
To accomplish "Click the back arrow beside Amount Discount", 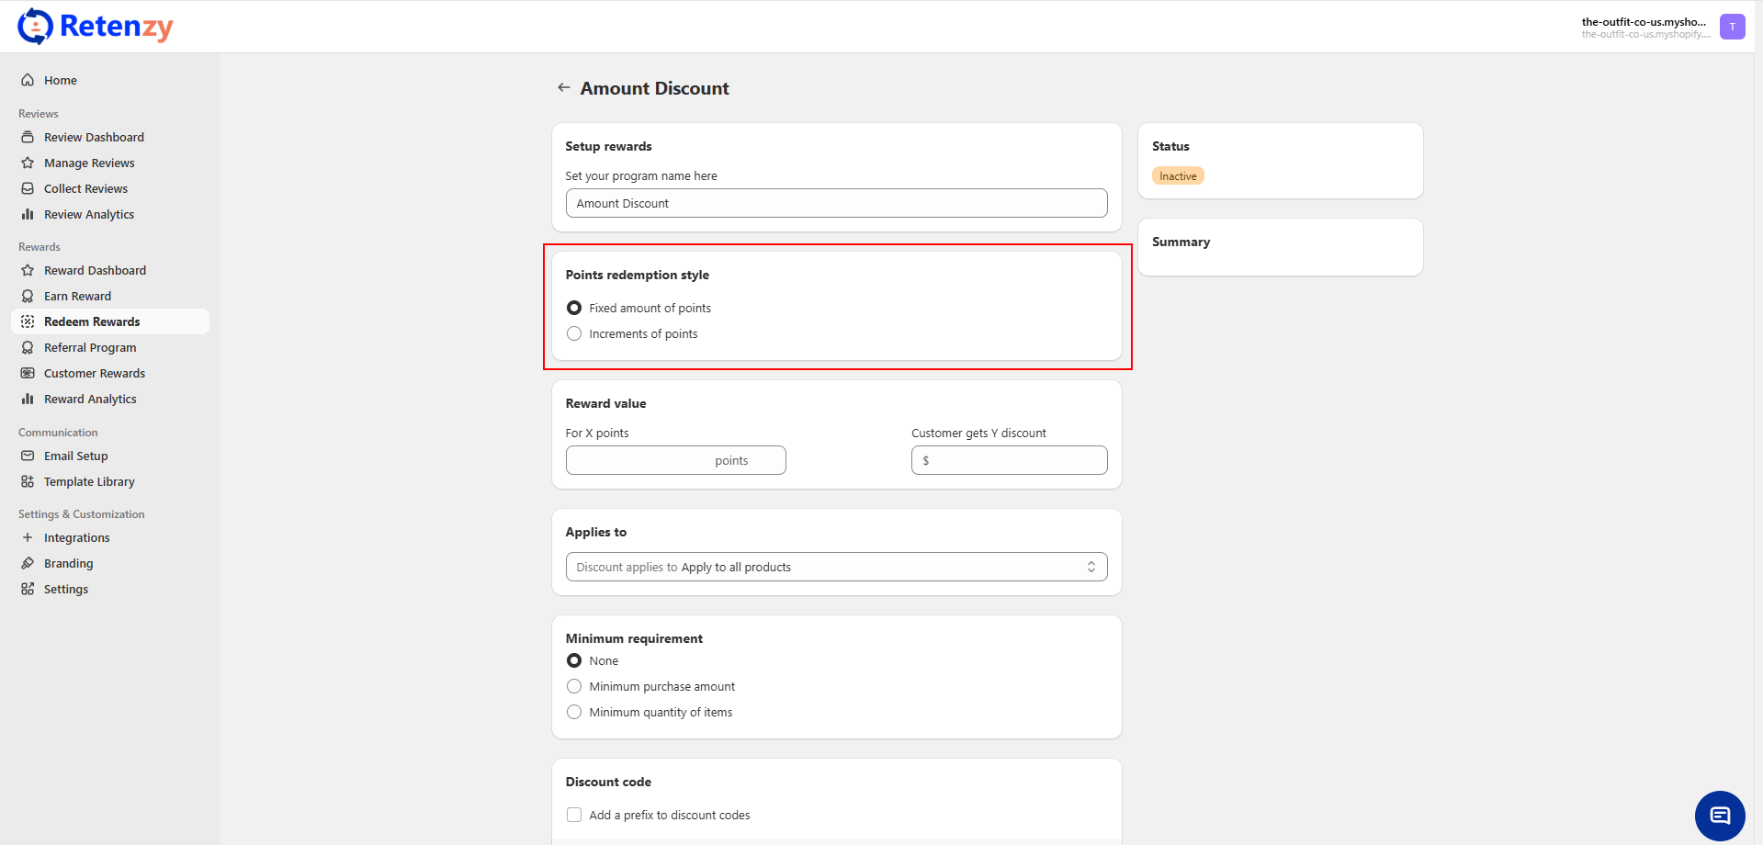I will pyautogui.click(x=563, y=88).
